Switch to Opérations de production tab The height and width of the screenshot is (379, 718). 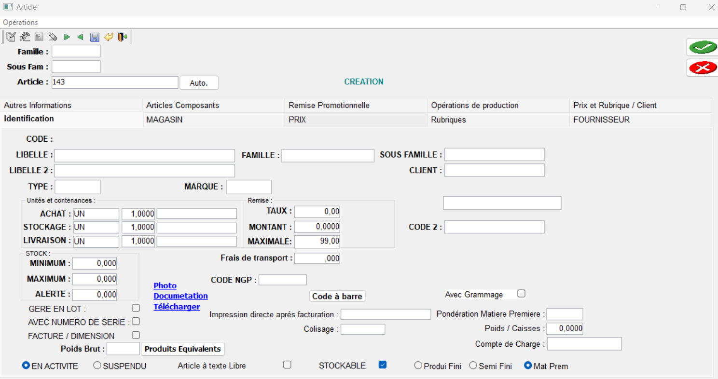pos(498,105)
